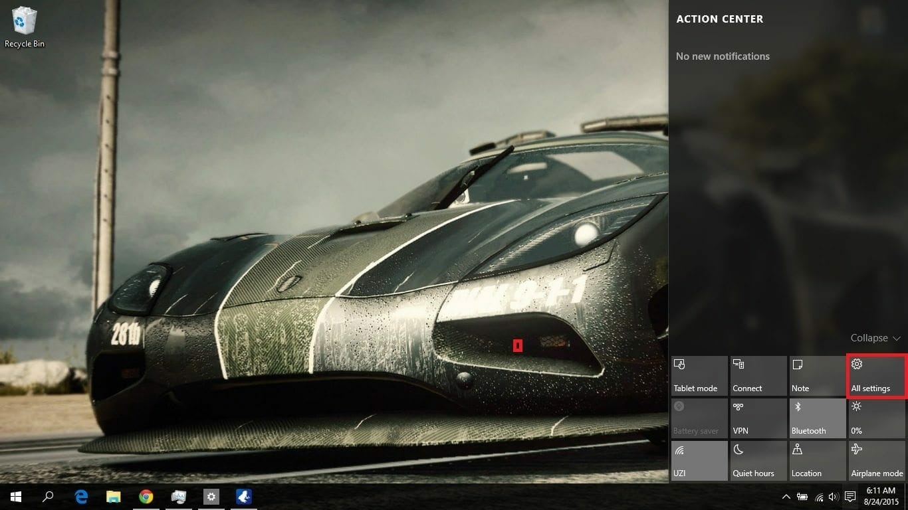Open VPN quick action tile
The image size is (908, 510).
pos(758,418)
